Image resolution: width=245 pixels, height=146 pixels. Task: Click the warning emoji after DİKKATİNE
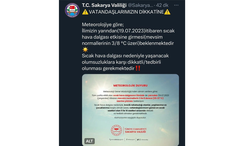tap(167, 12)
